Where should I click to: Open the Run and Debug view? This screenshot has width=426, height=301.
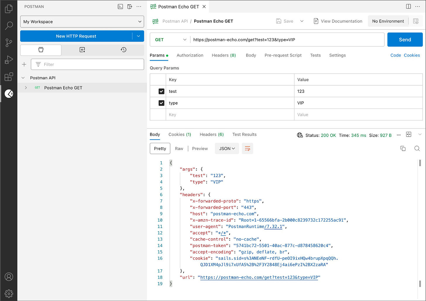tap(9, 60)
